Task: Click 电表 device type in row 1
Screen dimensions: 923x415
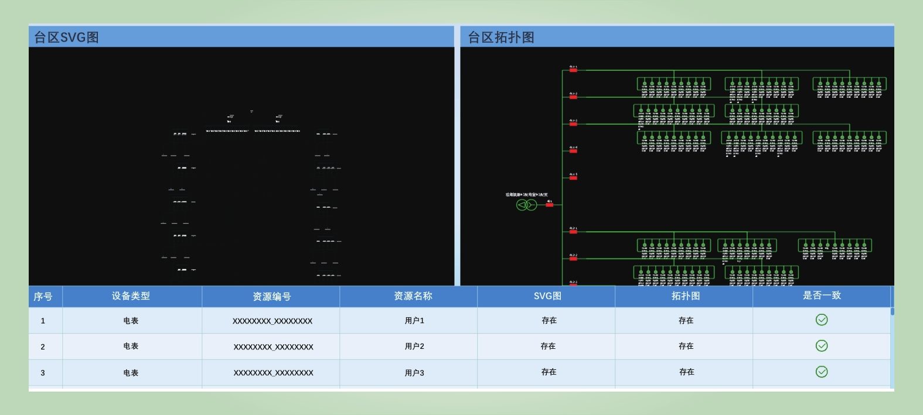Action: tap(131, 321)
